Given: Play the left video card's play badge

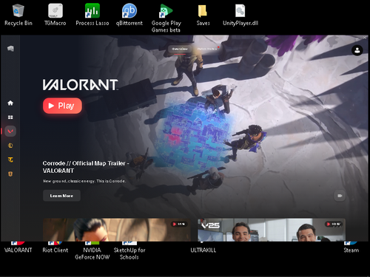Looking at the screenshot, I should click(x=179, y=224).
